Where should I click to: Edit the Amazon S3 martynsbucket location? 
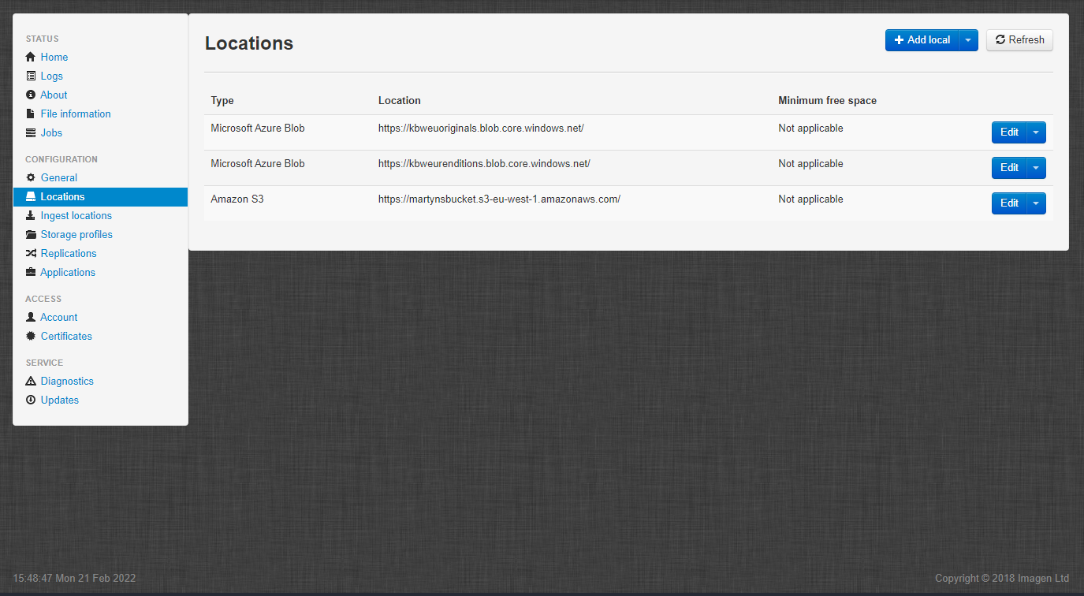coord(1009,203)
